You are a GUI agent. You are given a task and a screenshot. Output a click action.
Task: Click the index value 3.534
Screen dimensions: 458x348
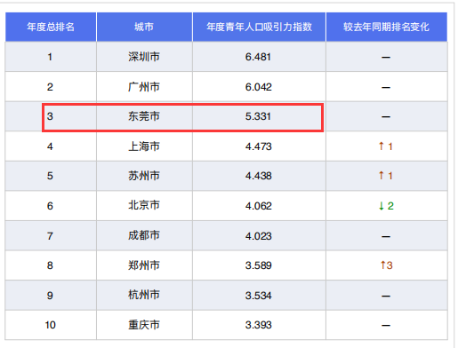(258, 296)
